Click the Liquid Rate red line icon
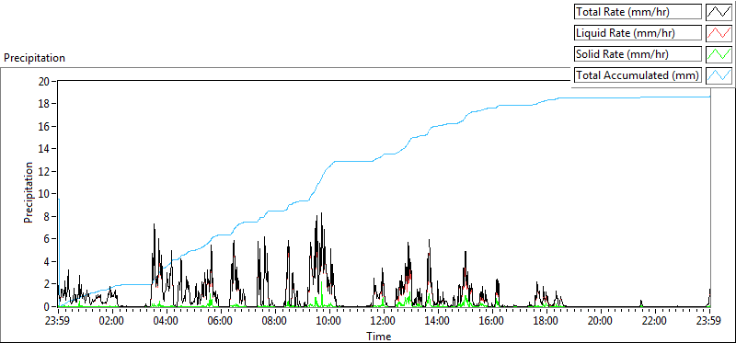Viewport: 736px width, 343px height. point(719,33)
